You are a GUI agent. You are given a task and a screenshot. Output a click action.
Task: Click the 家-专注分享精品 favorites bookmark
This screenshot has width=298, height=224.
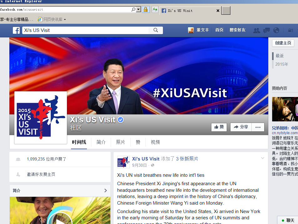[x=17, y=19]
